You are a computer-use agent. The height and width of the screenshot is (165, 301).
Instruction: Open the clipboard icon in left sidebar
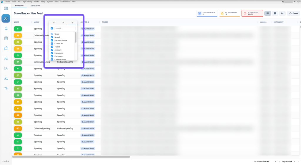[6, 38]
